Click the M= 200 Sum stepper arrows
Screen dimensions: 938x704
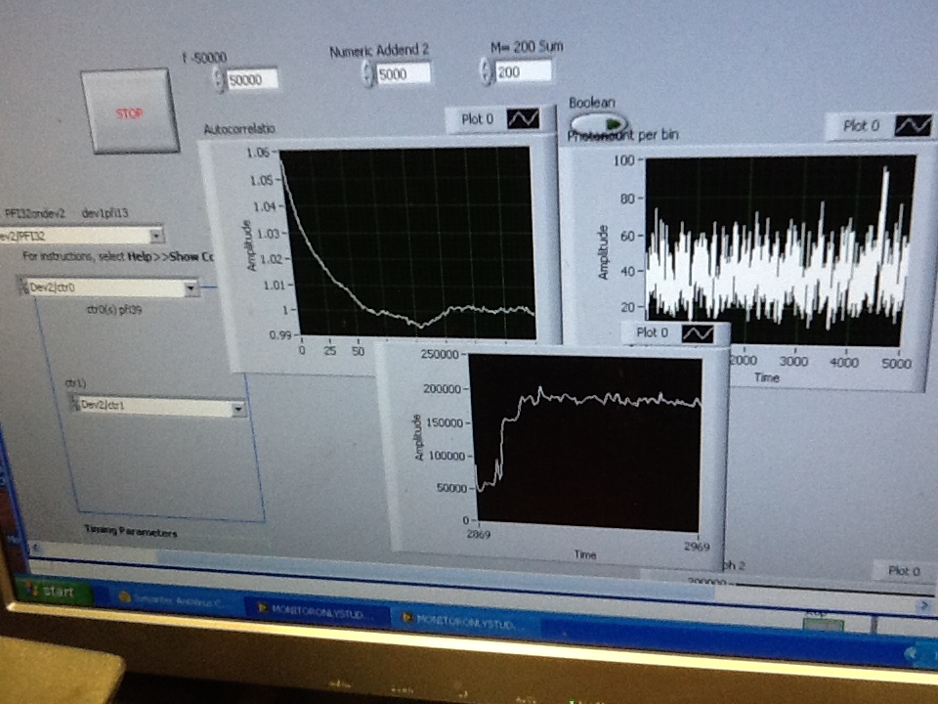click(x=487, y=71)
